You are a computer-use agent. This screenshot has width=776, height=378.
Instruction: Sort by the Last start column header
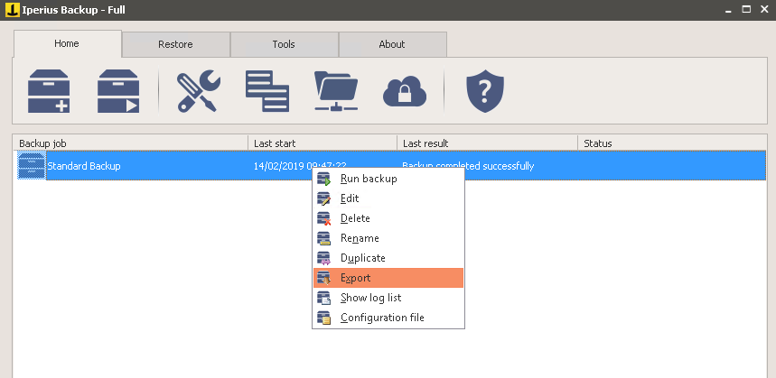[x=322, y=143]
